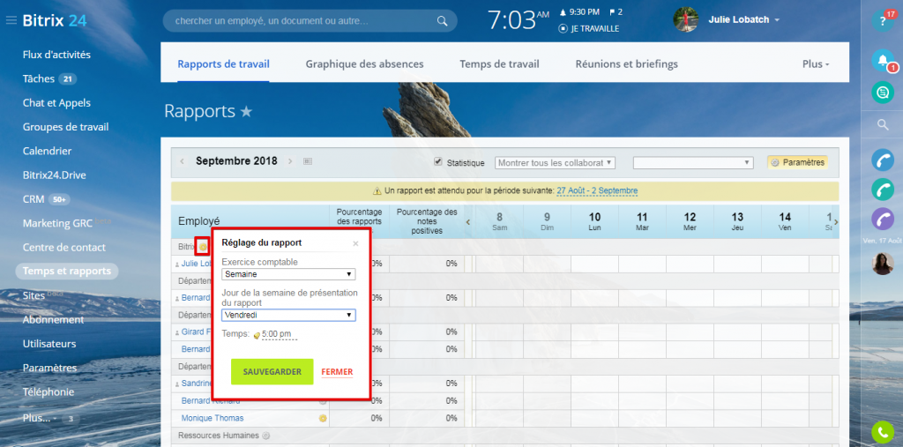Select the 10 Lun day column header
903x447 pixels.
point(595,221)
